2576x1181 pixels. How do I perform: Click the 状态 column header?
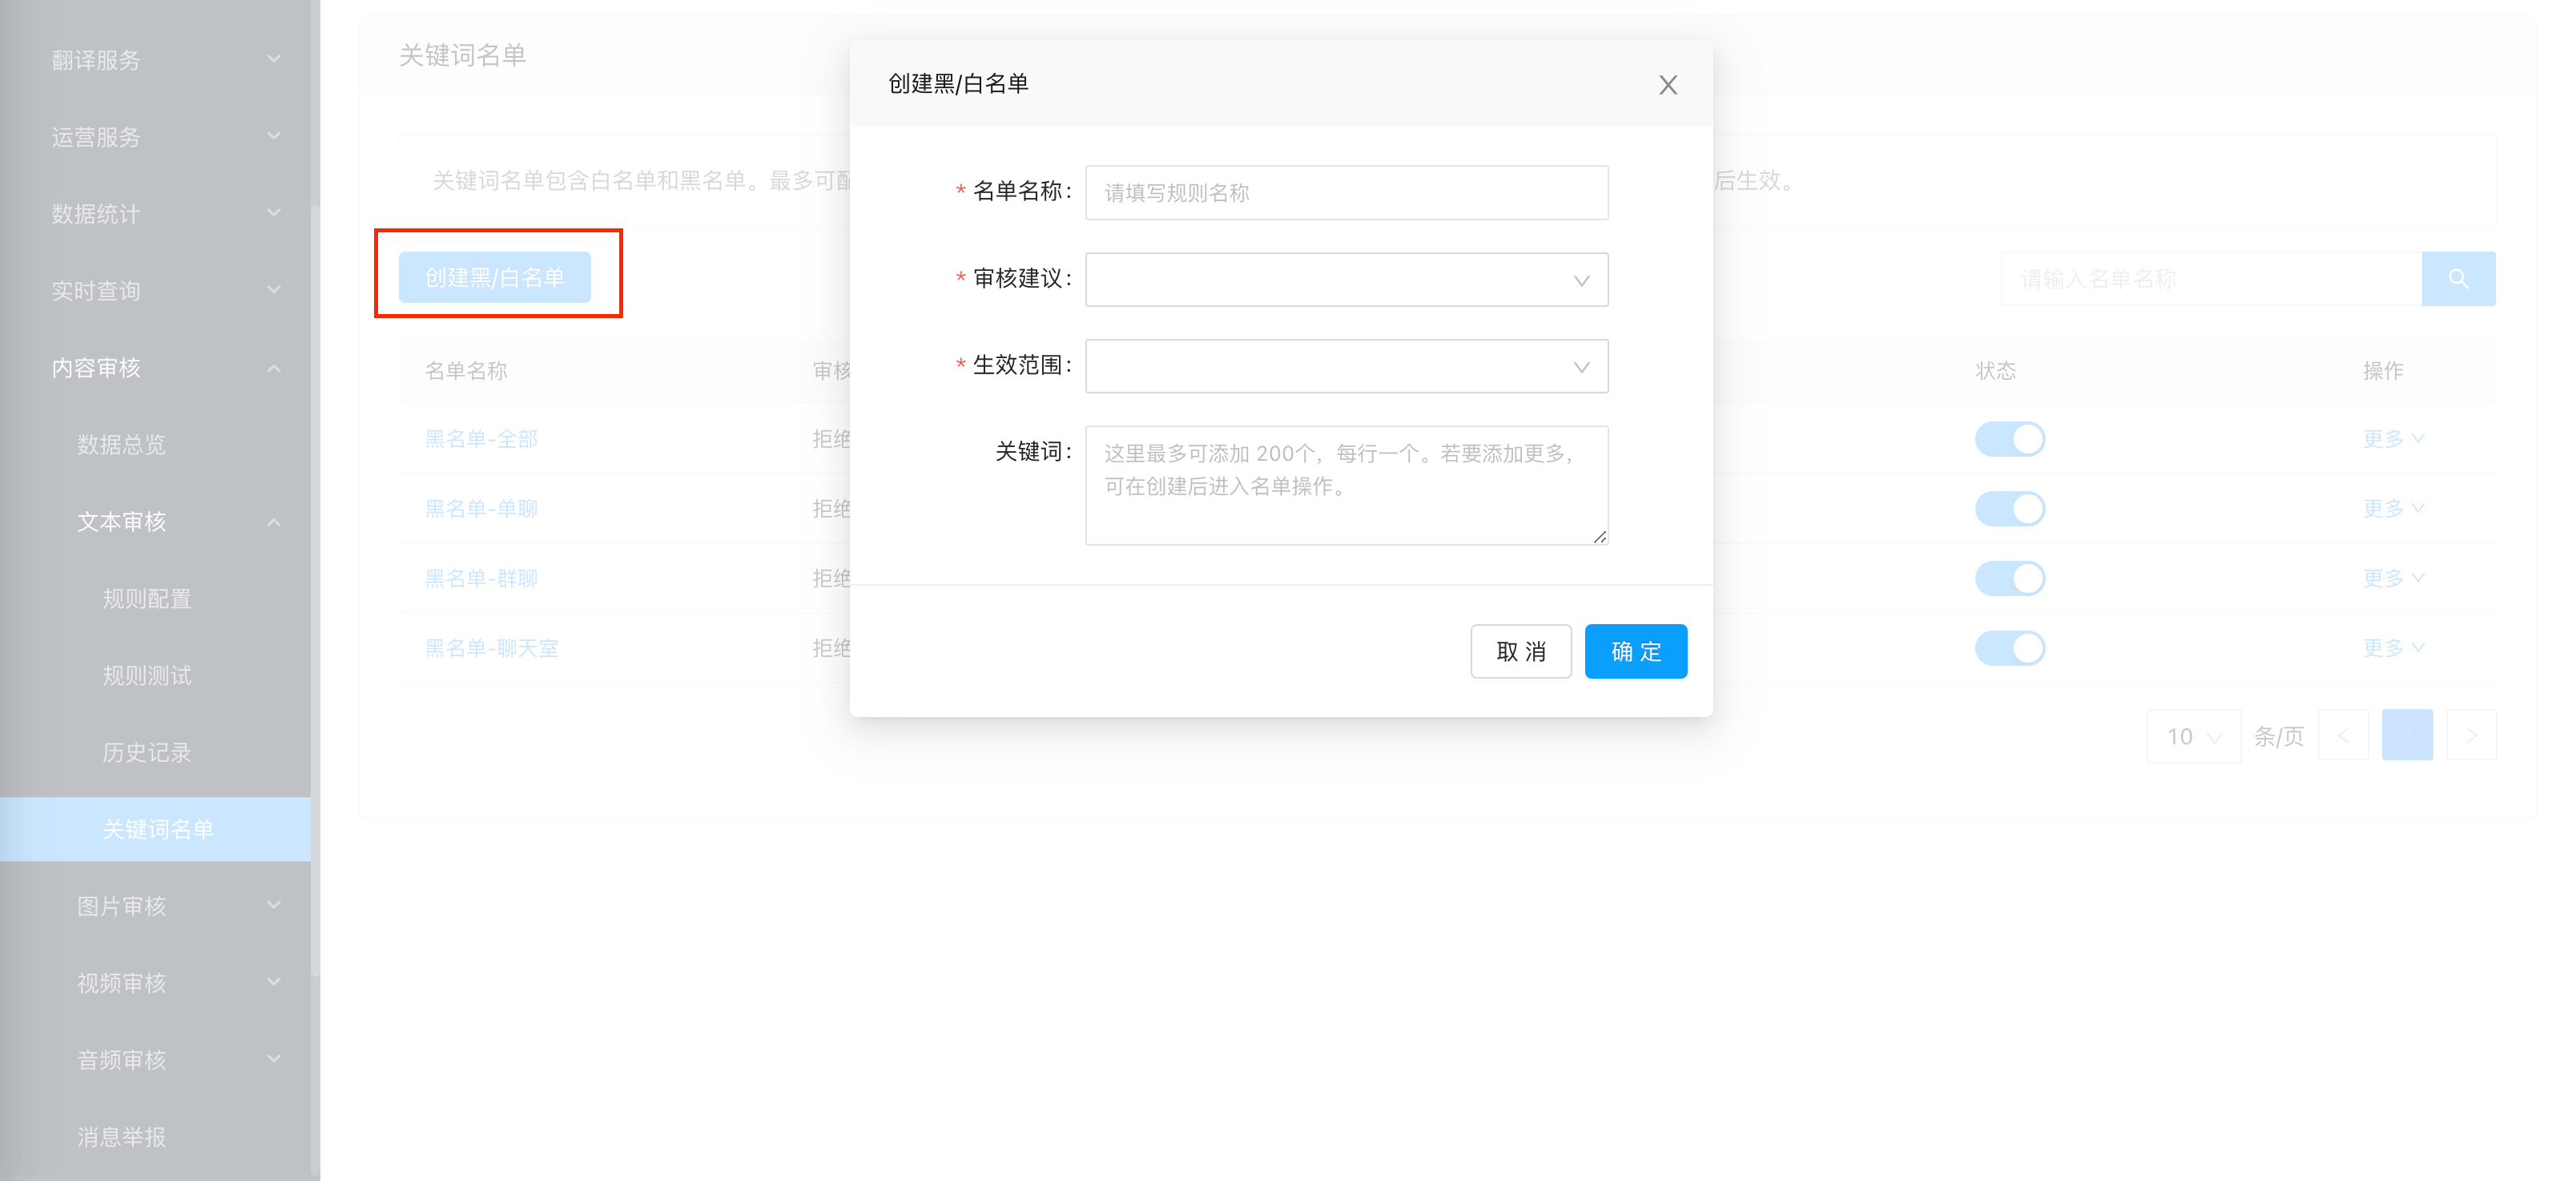coord(1995,371)
